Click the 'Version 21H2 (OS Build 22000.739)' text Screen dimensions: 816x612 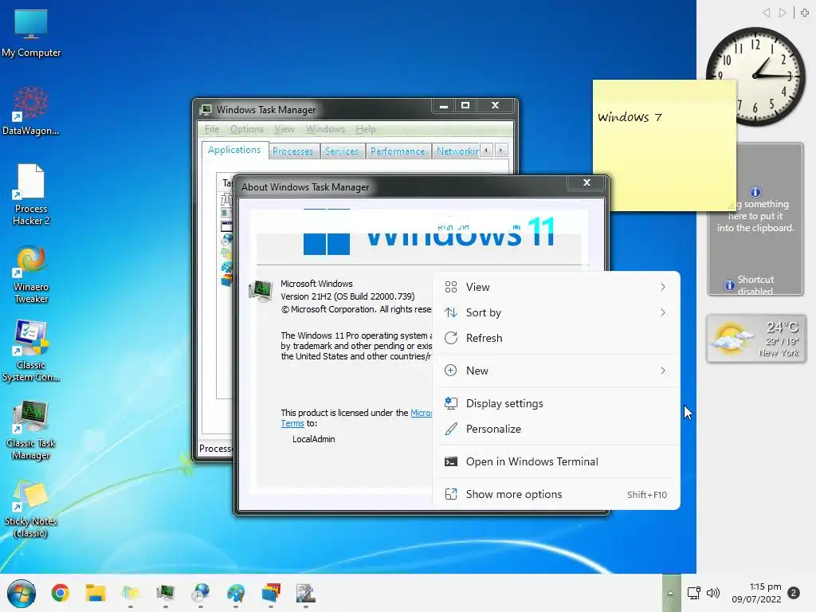coord(347,296)
